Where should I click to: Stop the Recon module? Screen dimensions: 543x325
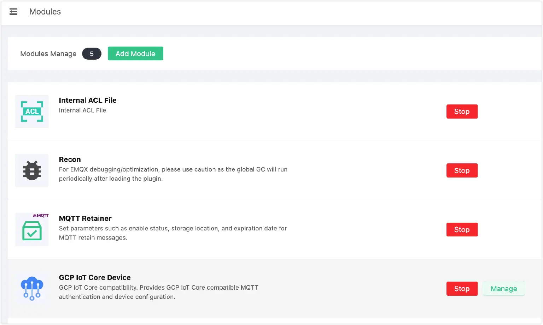click(462, 170)
